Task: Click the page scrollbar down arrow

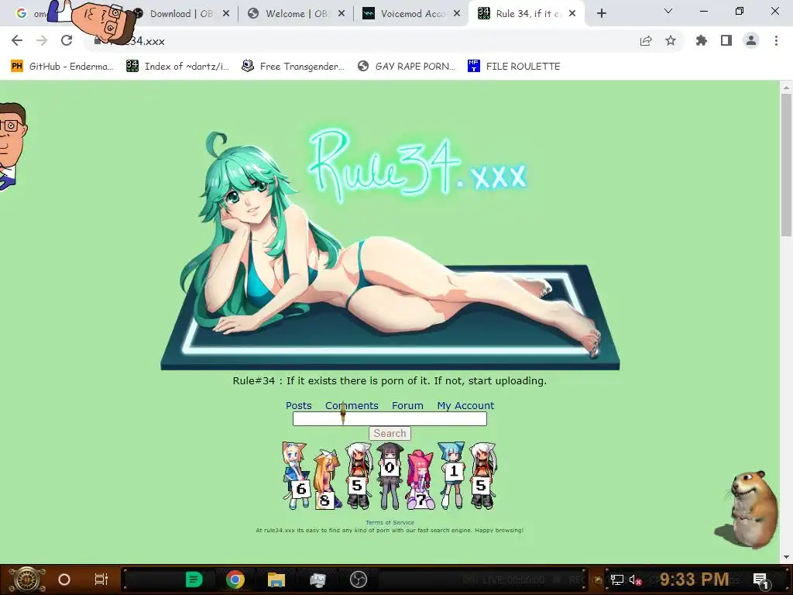Action: pos(786,557)
